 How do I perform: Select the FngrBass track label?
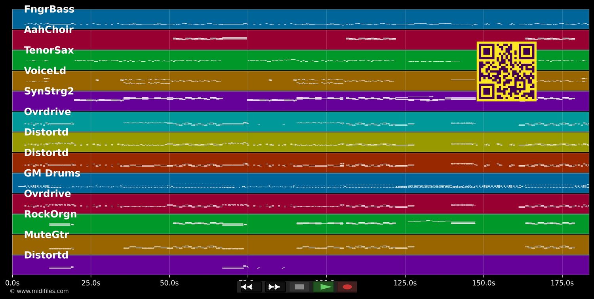(x=49, y=9)
